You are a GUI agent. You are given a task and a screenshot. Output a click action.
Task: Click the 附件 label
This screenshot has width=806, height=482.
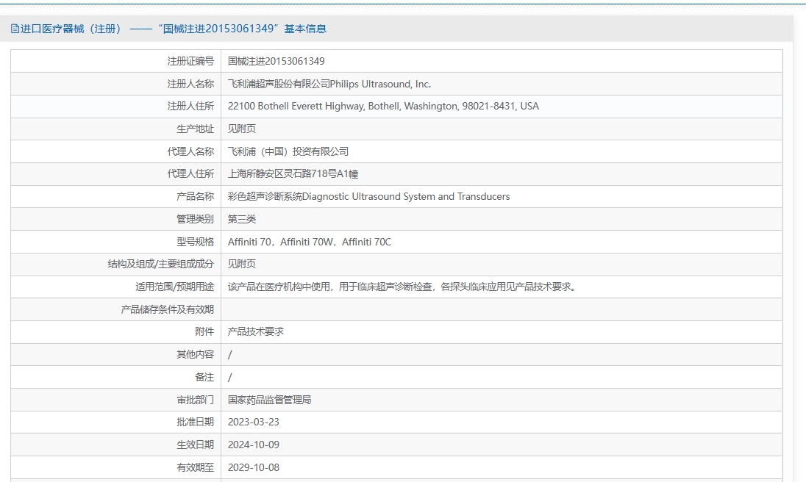(x=204, y=331)
